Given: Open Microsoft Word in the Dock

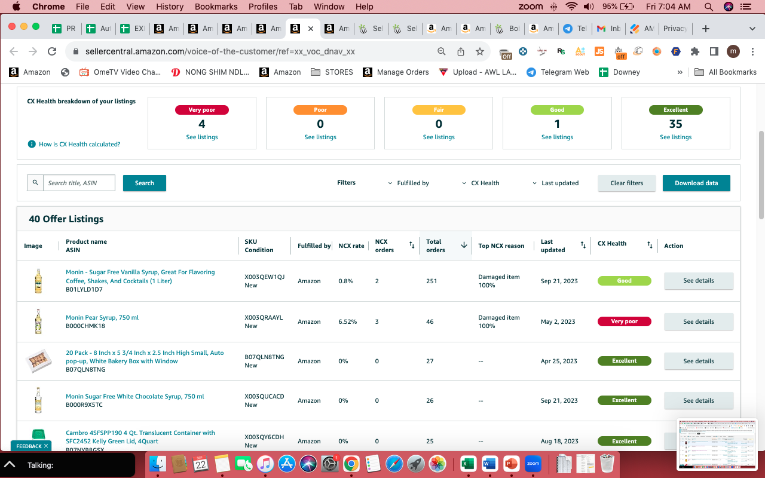Looking at the screenshot, I should click(x=489, y=464).
